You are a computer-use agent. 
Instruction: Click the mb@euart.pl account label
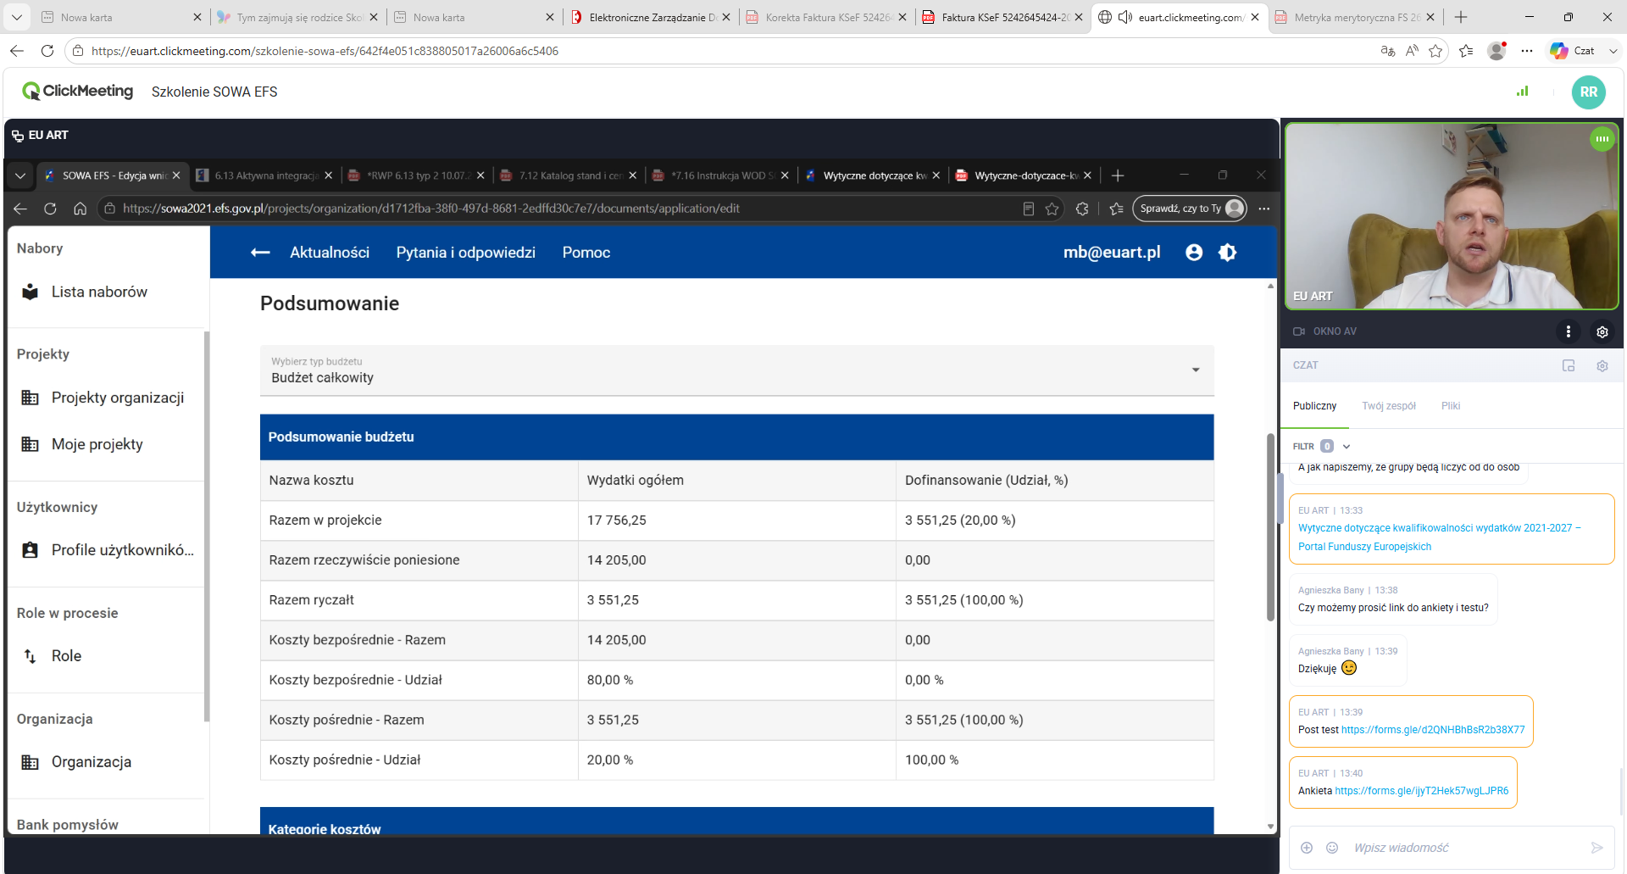pyautogui.click(x=1112, y=253)
